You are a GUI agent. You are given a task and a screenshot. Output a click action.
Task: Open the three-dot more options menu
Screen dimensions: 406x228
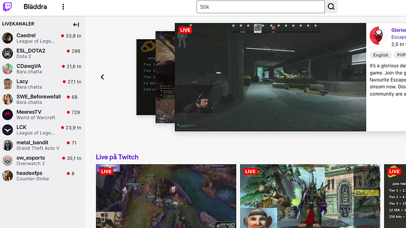(63, 7)
